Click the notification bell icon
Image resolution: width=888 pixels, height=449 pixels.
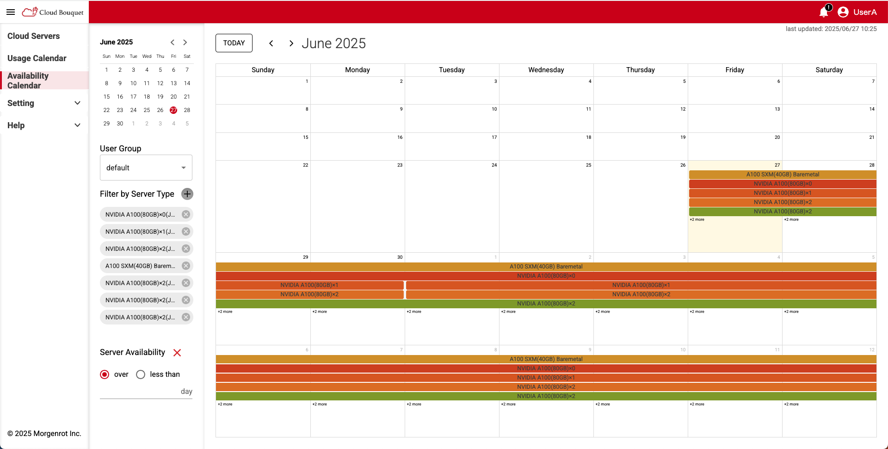pos(824,12)
